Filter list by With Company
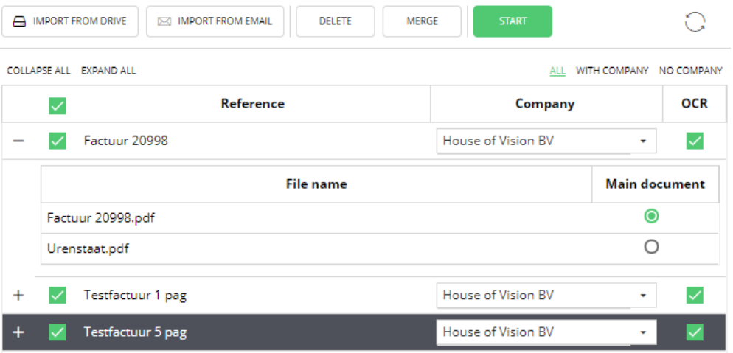The image size is (733, 353). [x=612, y=71]
